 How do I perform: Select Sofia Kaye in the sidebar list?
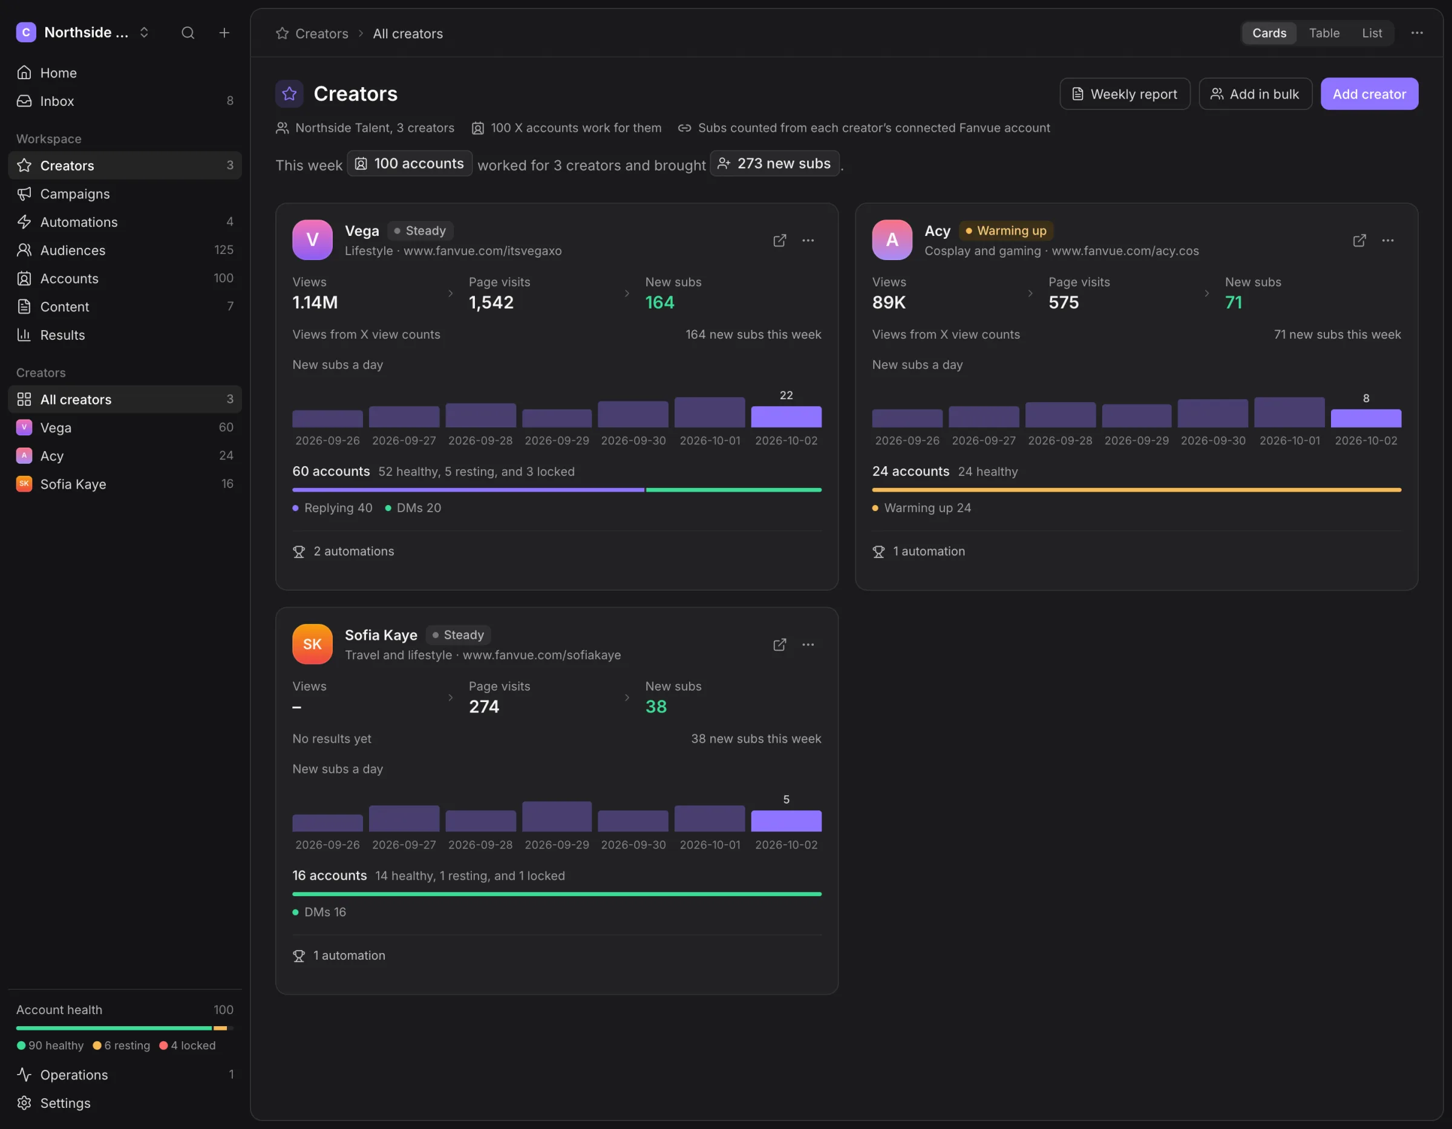point(125,484)
